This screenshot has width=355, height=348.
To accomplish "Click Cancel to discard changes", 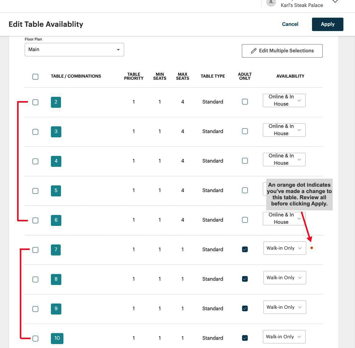I will pos(290,24).
